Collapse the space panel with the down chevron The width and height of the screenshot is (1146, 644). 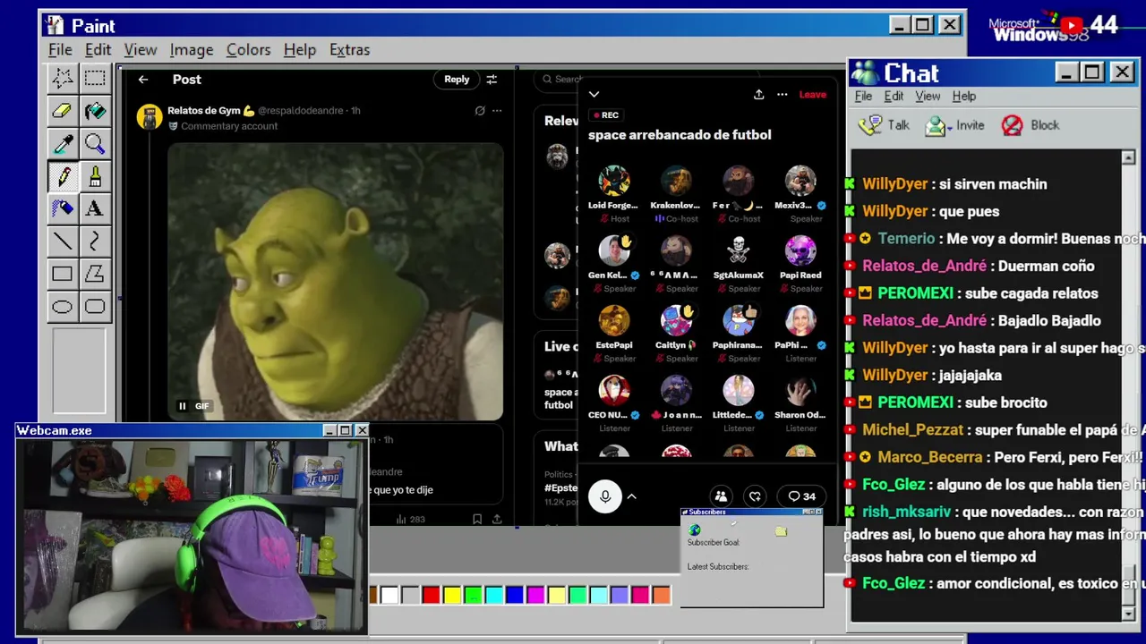594,94
